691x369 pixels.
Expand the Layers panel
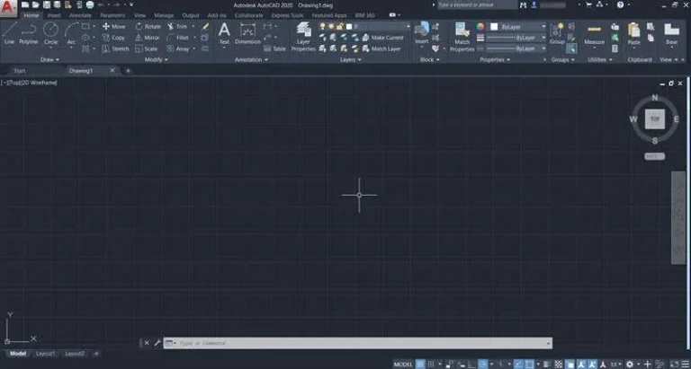tap(350, 59)
